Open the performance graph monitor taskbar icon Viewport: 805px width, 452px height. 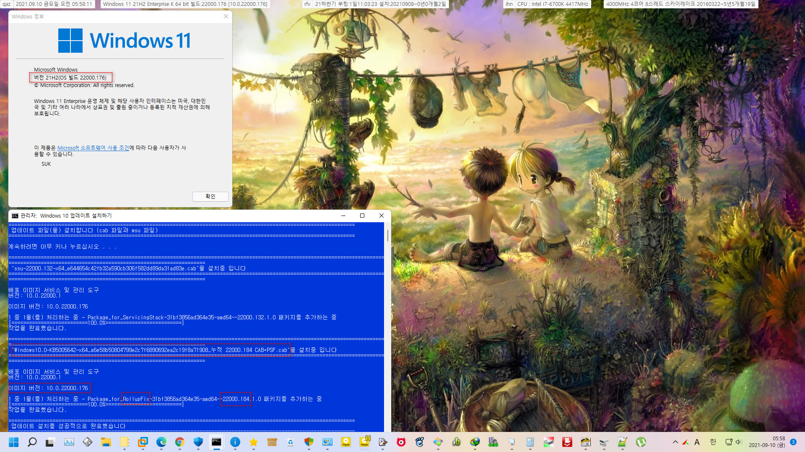69,442
